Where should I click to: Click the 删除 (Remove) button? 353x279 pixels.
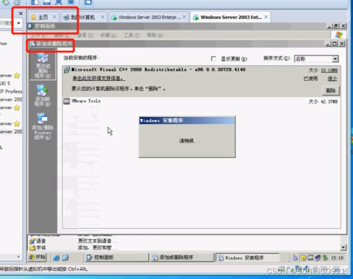[330, 91]
